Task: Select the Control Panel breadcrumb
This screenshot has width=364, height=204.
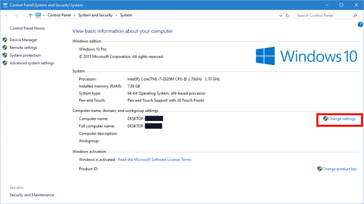Action: point(59,15)
